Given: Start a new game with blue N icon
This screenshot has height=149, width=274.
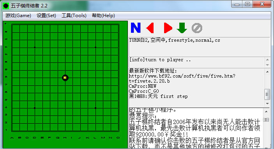Looking at the screenshot, I should [x=136, y=28].
